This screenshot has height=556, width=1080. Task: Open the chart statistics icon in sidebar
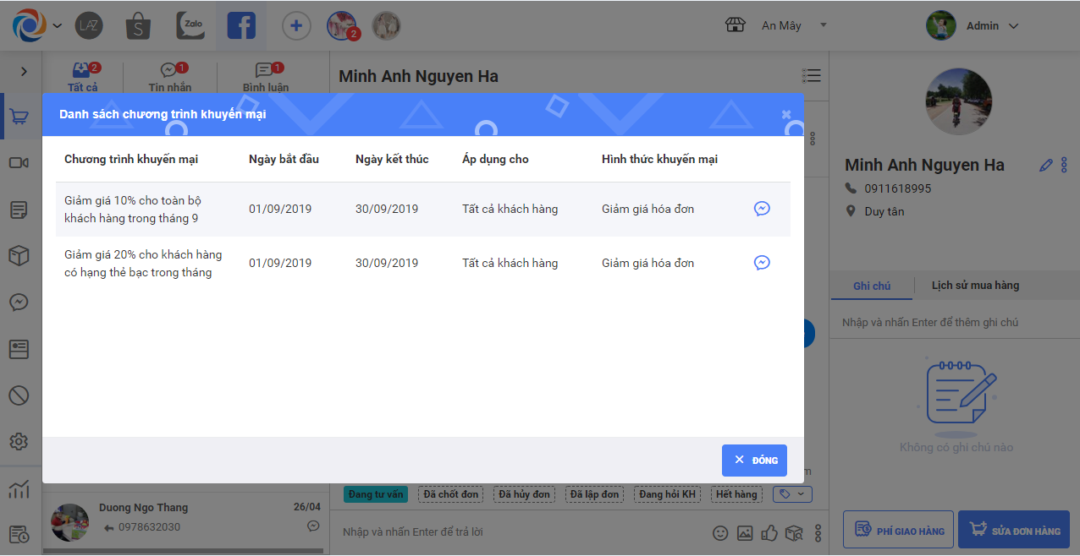pyautogui.click(x=19, y=489)
